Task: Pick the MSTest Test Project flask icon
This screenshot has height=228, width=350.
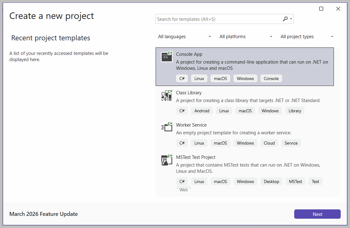Action: (x=166, y=160)
